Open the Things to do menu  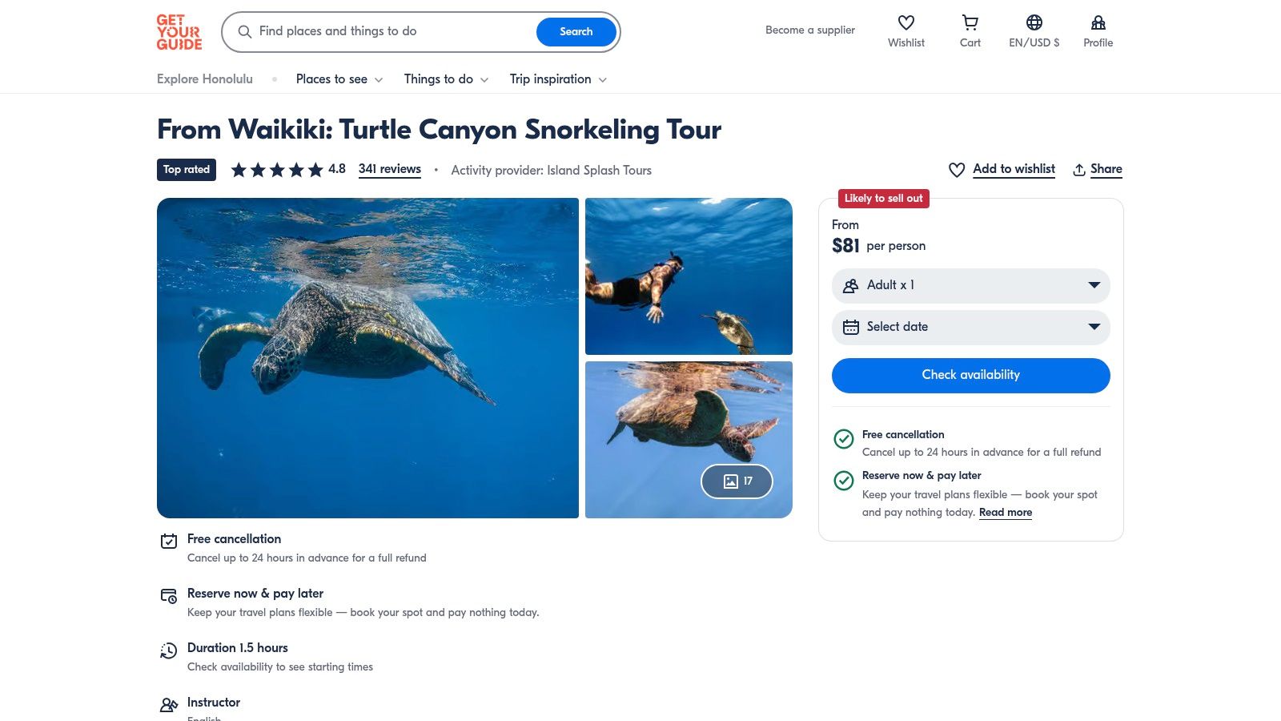point(446,79)
